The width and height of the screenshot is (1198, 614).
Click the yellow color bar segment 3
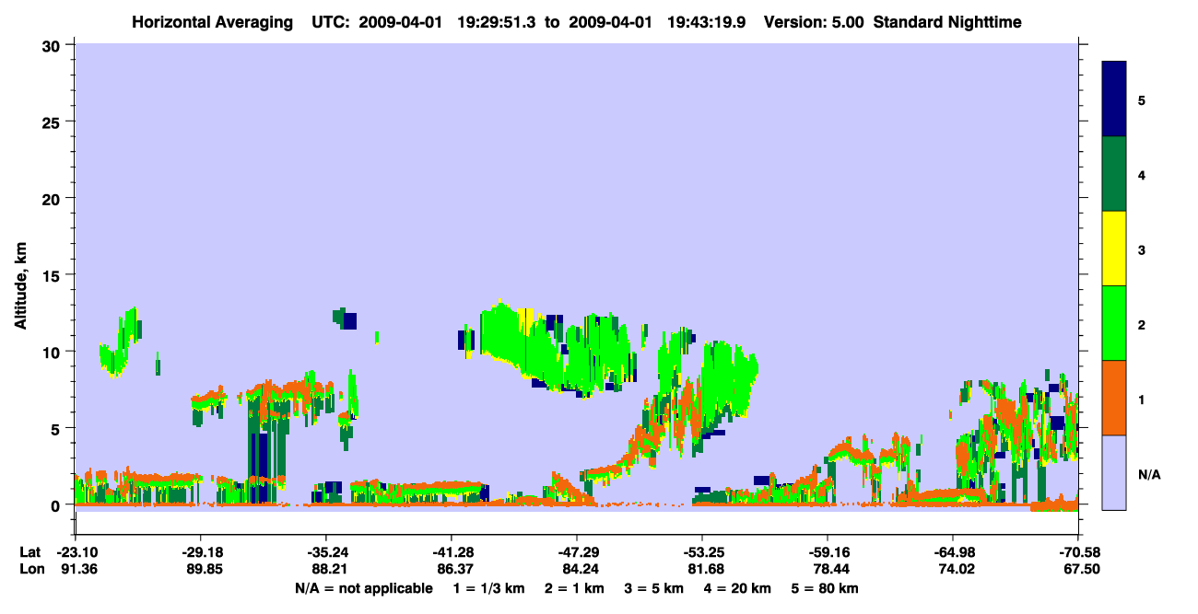tap(1114, 249)
